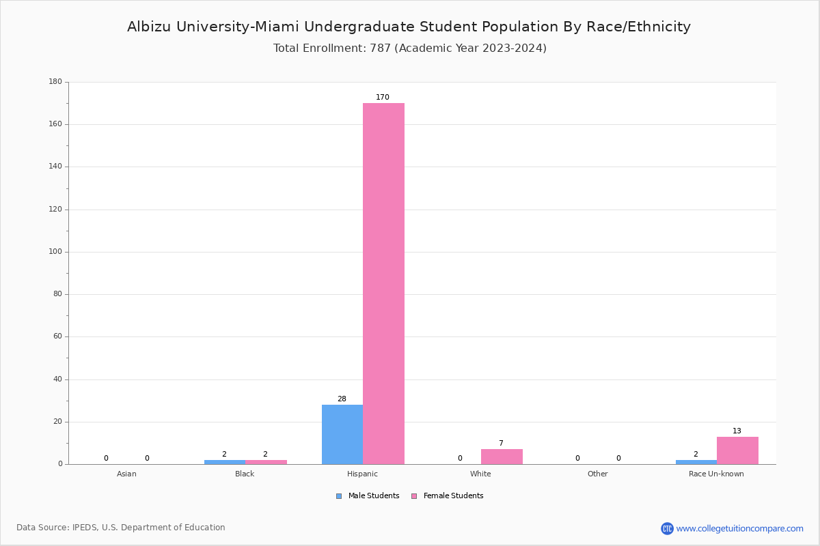The height and width of the screenshot is (546, 820).
Task: Click the CTC logo icon
Action: (667, 528)
